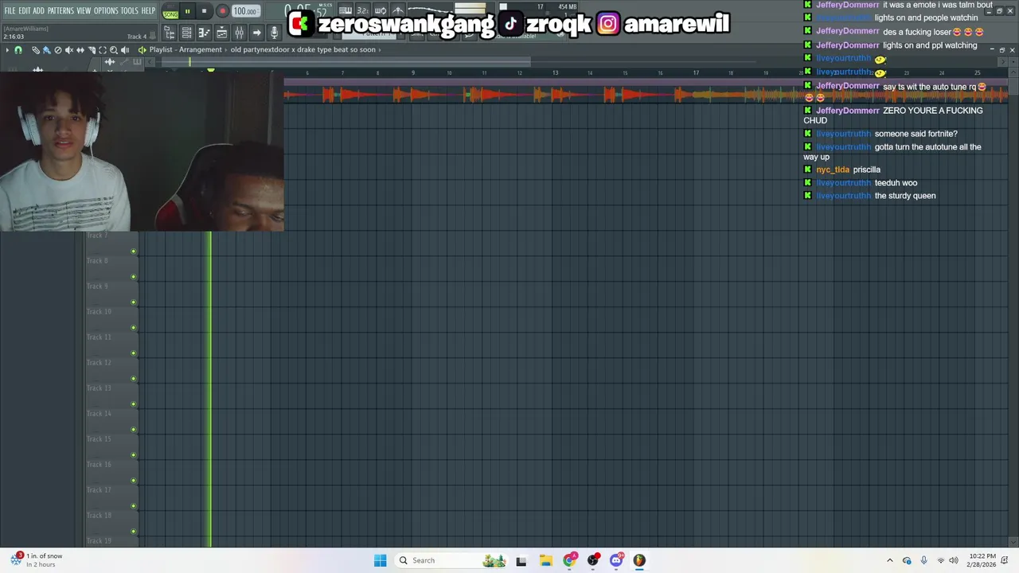Expand the arrow after beat so soon
1019x573 pixels.
coord(380,49)
